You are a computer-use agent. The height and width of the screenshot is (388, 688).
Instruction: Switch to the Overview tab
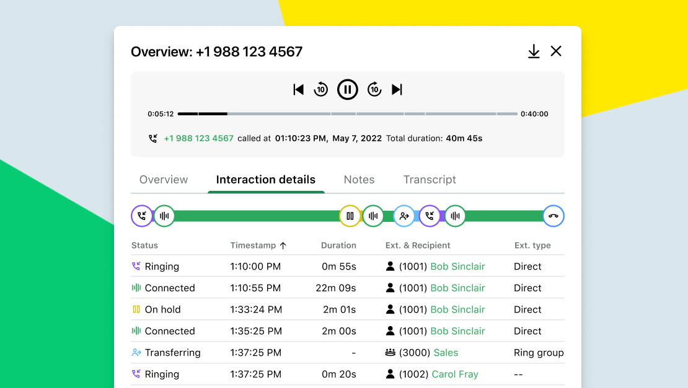tap(163, 179)
